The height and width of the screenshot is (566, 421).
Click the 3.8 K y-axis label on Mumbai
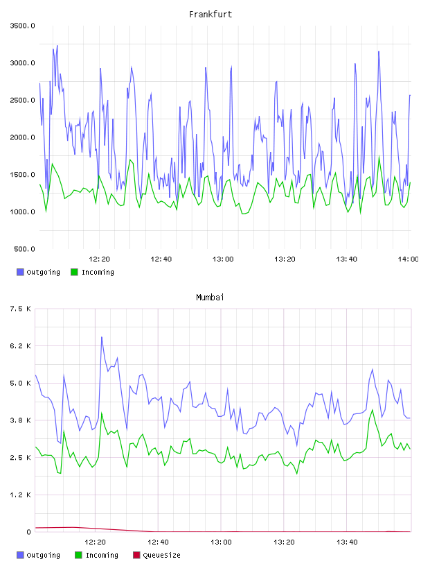(20, 420)
